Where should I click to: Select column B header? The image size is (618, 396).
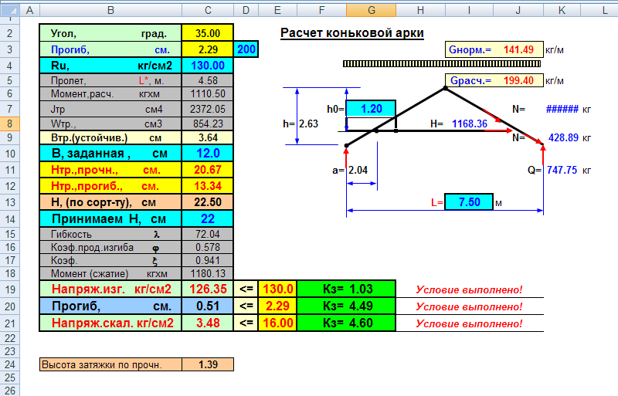(110, 10)
